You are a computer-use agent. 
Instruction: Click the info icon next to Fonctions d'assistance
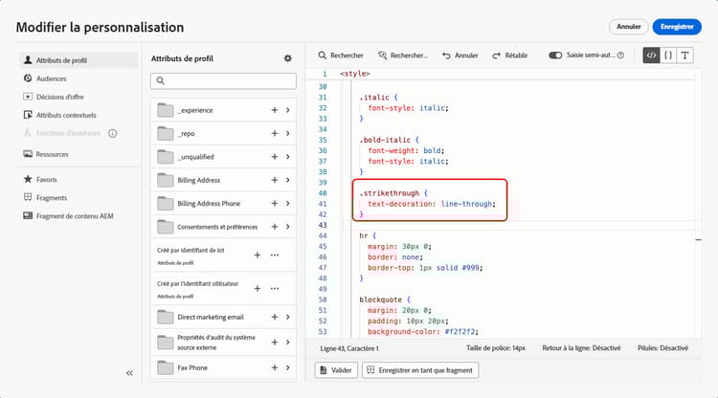tap(113, 133)
